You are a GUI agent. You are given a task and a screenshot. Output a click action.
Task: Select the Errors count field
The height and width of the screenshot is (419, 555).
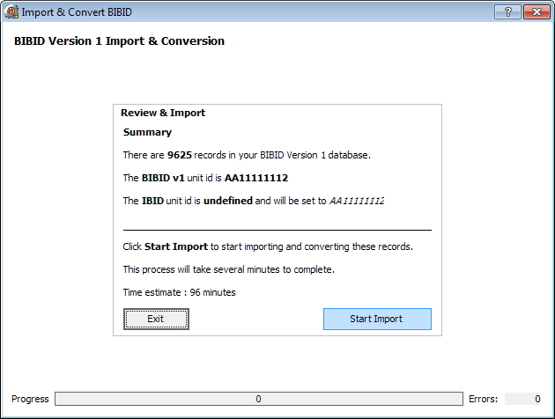[x=523, y=399]
